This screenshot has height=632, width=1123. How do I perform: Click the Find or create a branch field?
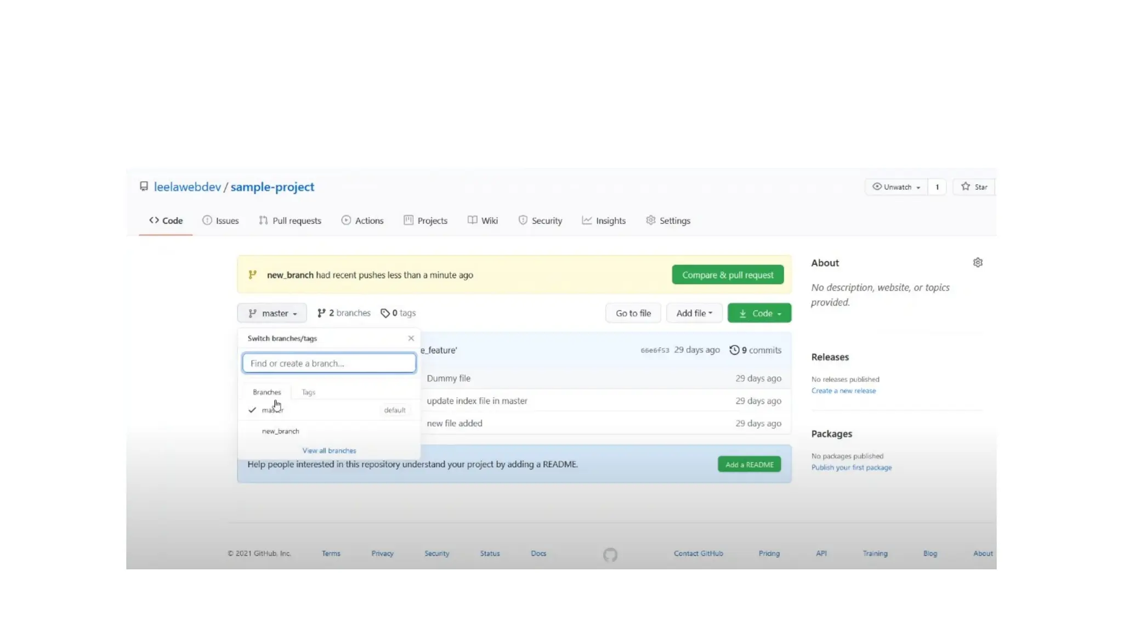(329, 363)
